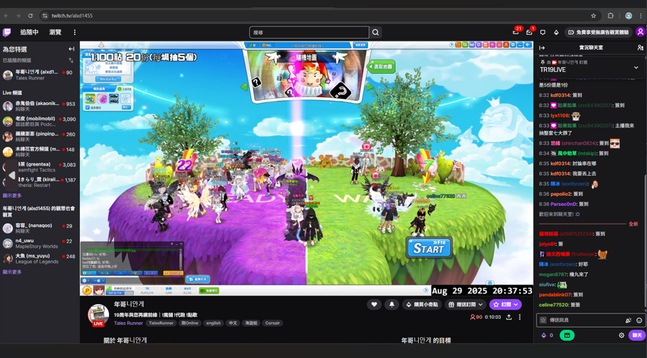Image resolution: width=647 pixels, height=358 pixels.
Task: Click the share stream upload icon
Action: coord(509,317)
